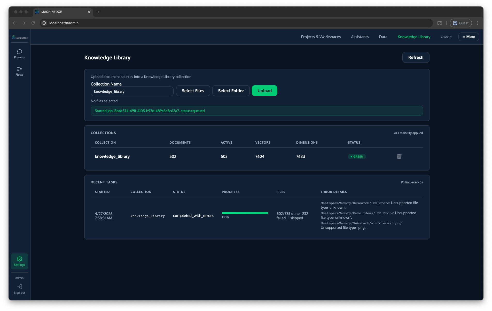Select the Knowledge Library tab
The height and width of the screenshot is (311, 492).
(x=414, y=37)
